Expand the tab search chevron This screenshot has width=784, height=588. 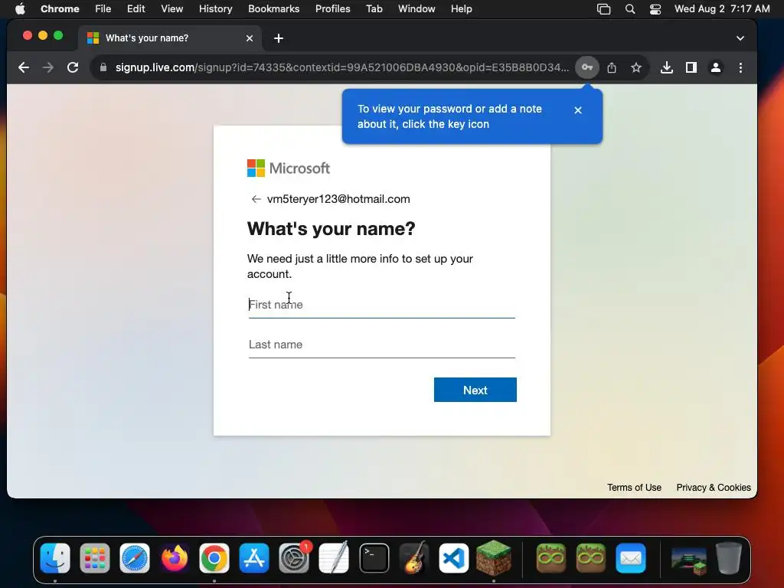point(740,38)
